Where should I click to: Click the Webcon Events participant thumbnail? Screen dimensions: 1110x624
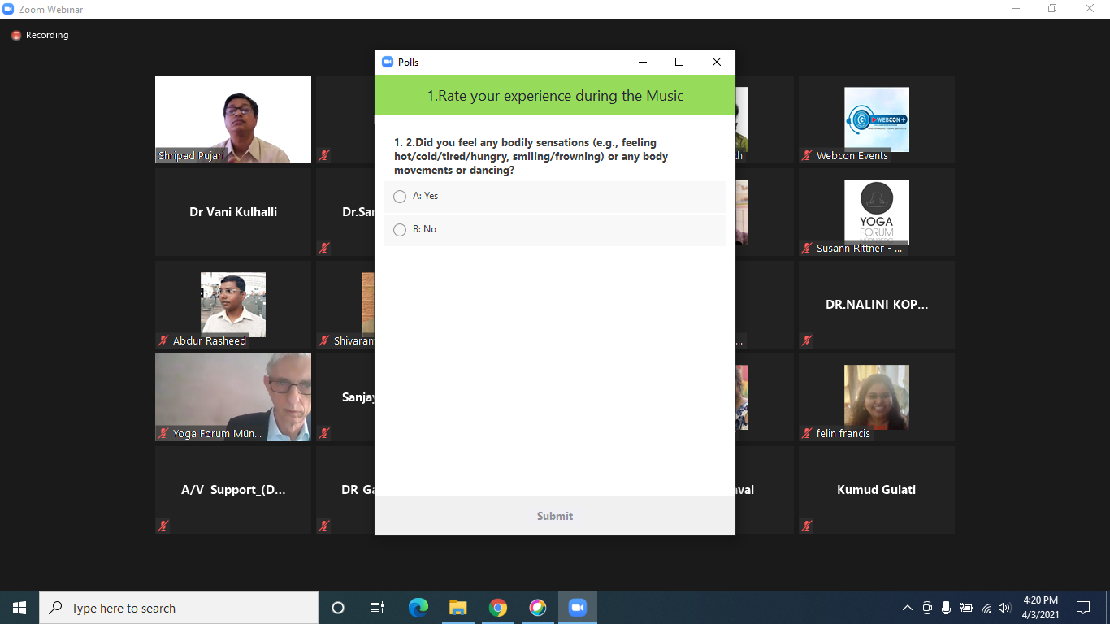pyautogui.click(x=876, y=119)
